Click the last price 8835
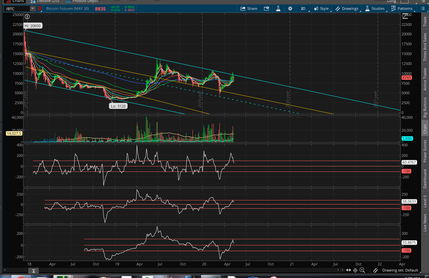This screenshot has width=429, height=278. pyautogui.click(x=100, y=9)
